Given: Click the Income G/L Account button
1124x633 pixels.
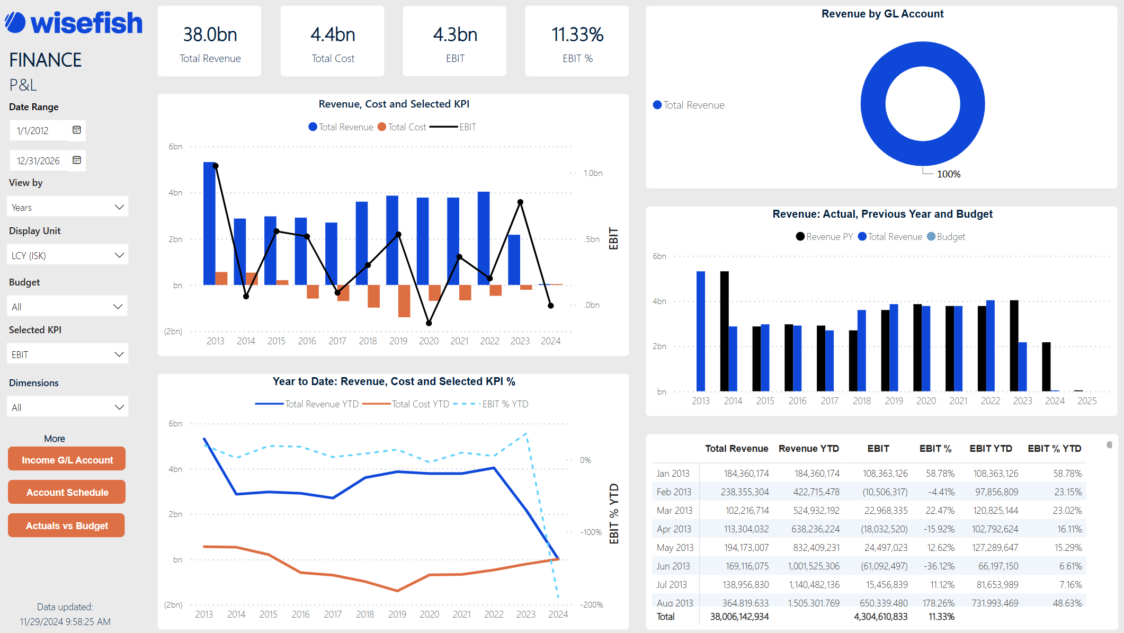Looking at the screenshot, I should point(67,460).
